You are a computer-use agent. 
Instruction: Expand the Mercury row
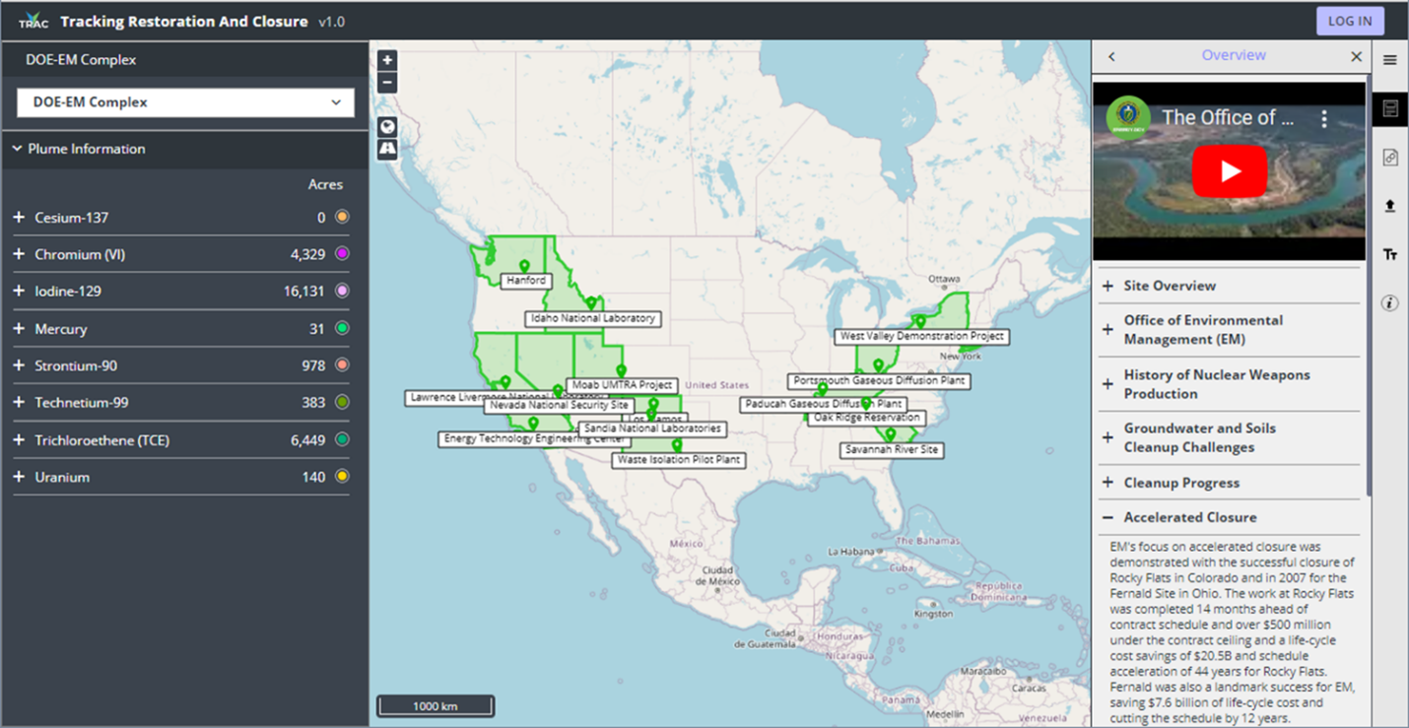pos(19,329)
